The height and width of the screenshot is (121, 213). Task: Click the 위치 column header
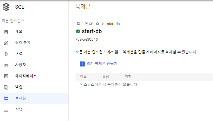pos(128,76)
